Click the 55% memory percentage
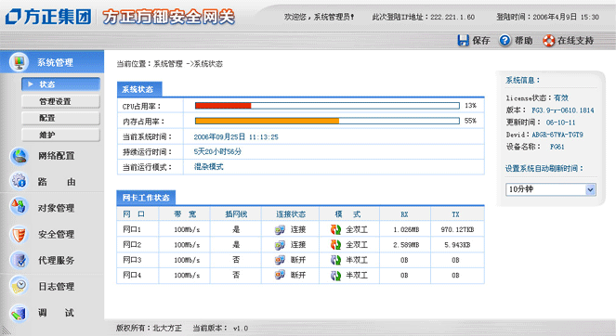This screenshot has width=616, height=336. click(x=470, y=121)
